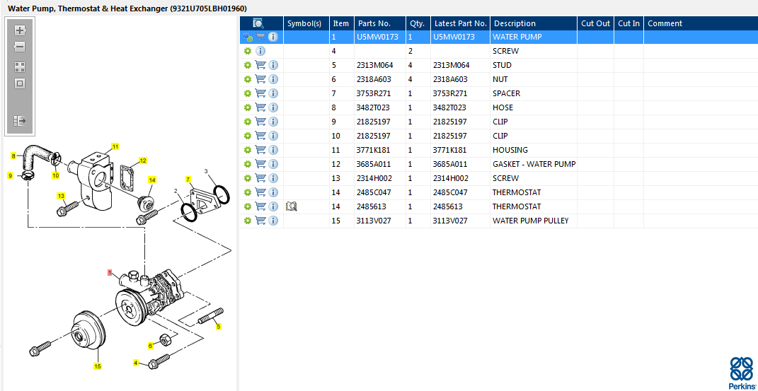Click the Cut In column header
The image size is (758, 391).
(629, 23)
